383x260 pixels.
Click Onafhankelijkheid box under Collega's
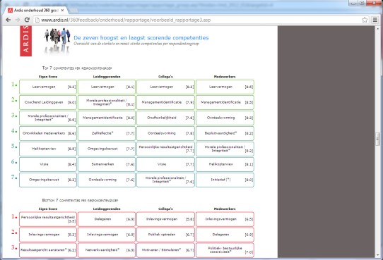(165, 118)
